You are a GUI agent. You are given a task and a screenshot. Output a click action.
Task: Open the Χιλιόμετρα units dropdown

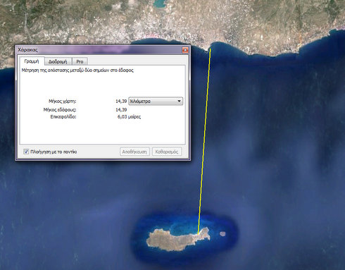[156, 102]
